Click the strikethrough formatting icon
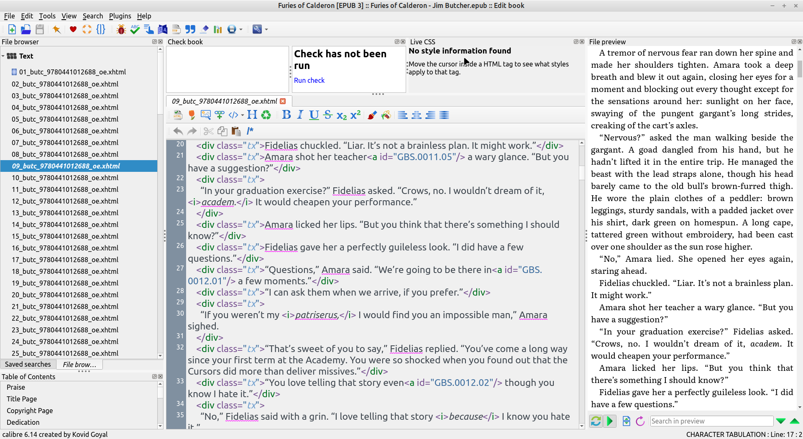The image size is (803, 439). click(x=328, y=115)
